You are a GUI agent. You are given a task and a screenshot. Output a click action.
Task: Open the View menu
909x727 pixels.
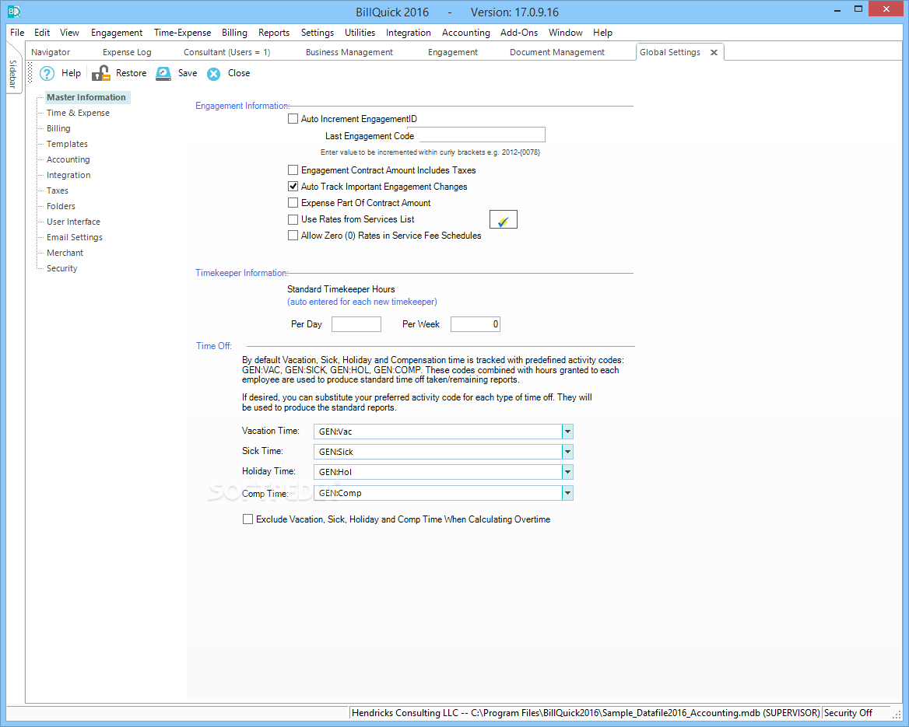[x=69, y=33]
